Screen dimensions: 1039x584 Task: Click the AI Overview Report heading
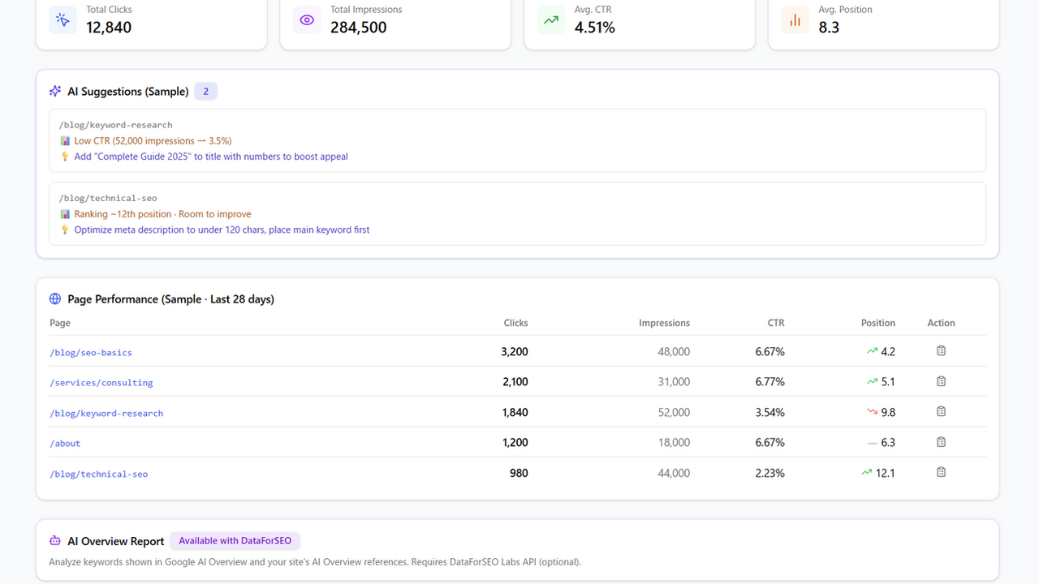click(x=116, y=541)
